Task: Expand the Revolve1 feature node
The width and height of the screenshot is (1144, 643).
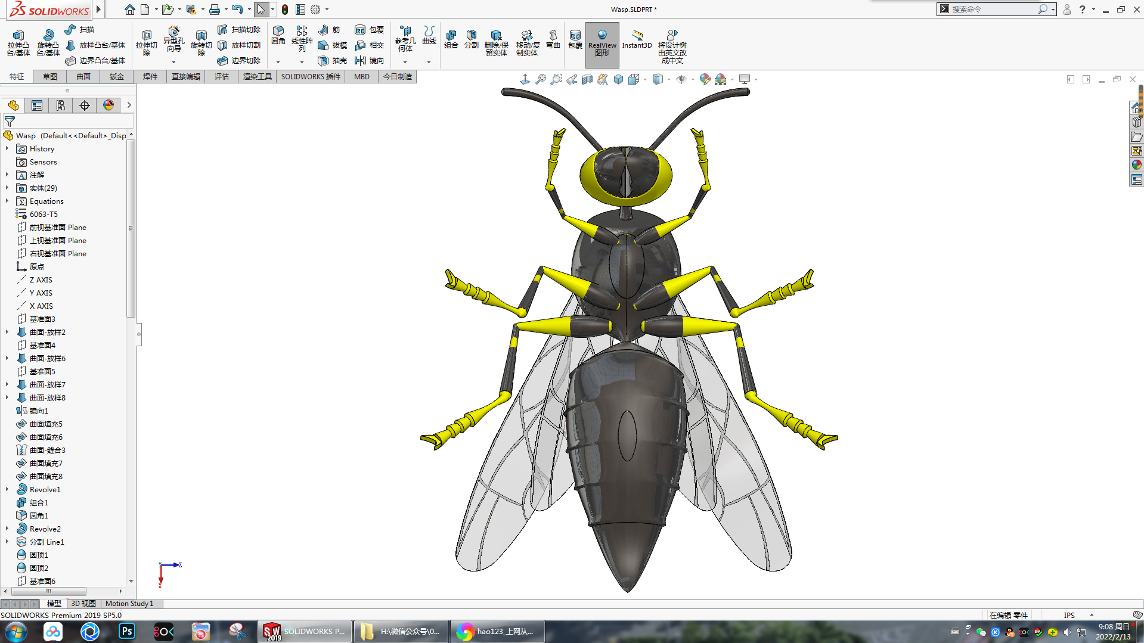Action: 7,489
